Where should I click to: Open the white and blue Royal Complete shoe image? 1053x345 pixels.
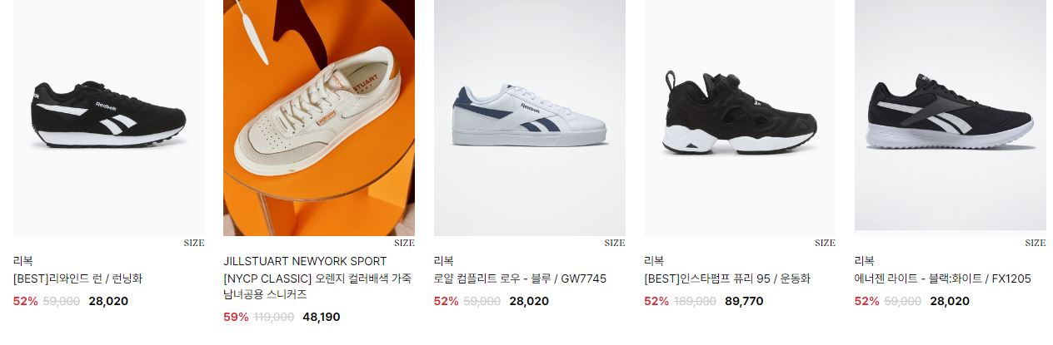[530, 117]
